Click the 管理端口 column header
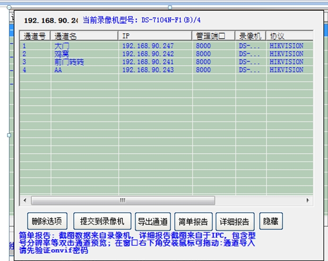The image size is (328, 261). 214,36
